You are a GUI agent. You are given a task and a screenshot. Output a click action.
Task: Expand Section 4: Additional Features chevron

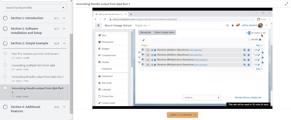pyautogui.click(x=64, y=107)
